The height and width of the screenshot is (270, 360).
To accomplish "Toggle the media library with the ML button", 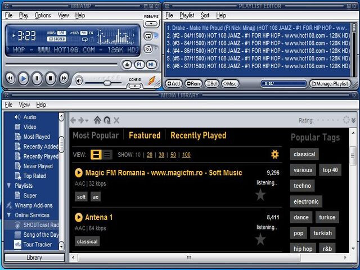I will pos(151,65).
